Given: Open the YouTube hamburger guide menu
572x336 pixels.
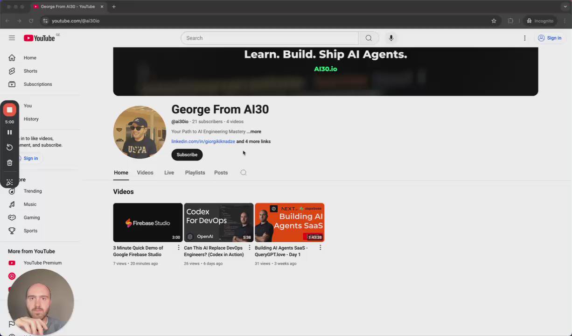Looking at the screenshot, I should point(12,38).
